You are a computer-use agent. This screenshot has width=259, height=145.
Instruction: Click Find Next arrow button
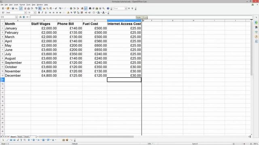129,8
